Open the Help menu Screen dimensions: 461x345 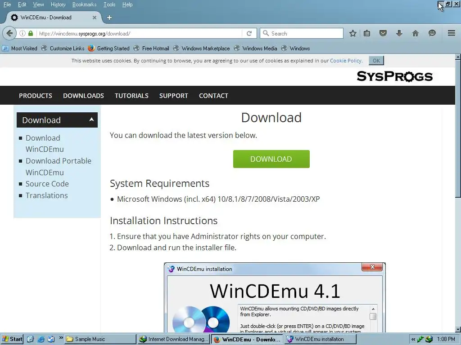pyautogui.click(x=127, y=4)
